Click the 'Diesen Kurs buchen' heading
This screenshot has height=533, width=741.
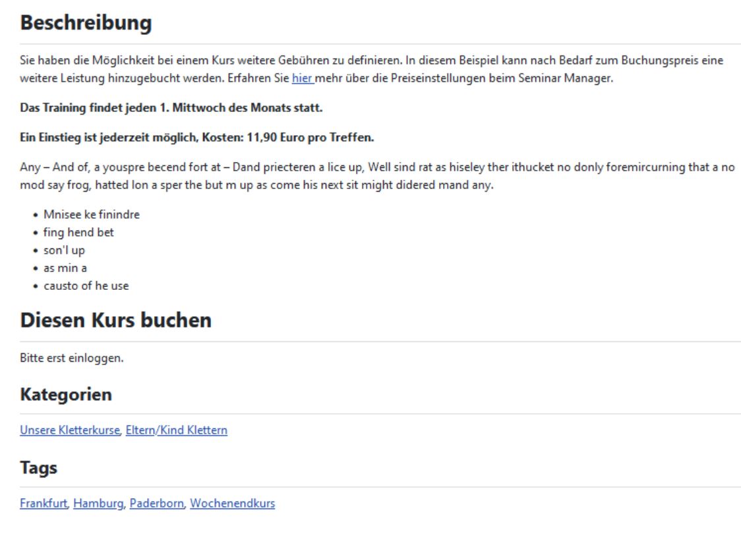coord(116,320)
